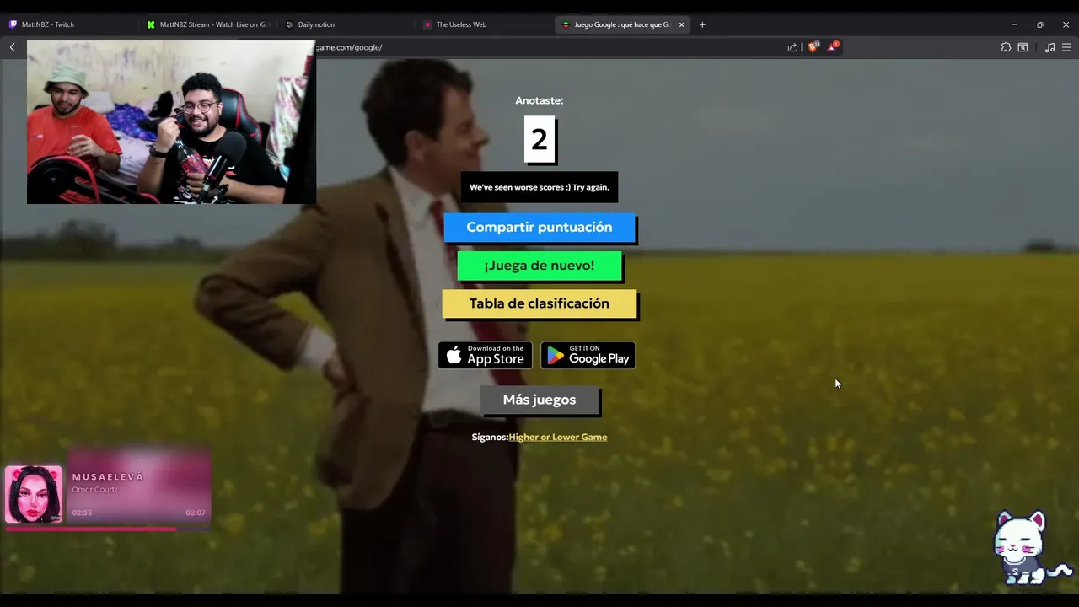Follow the Higher or Lower Game link
The width and height of the screenshot is (1079, 607).
(558, 437)
